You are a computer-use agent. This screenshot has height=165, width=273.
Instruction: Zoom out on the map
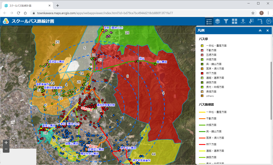pos(6,149)
